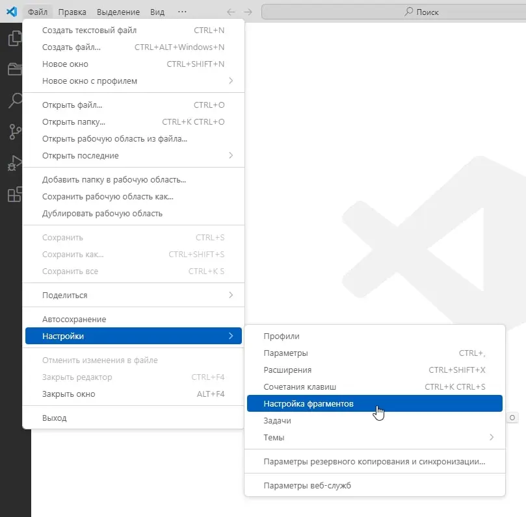Open the Вид menu
526x517 pixels.
(157, 12)
